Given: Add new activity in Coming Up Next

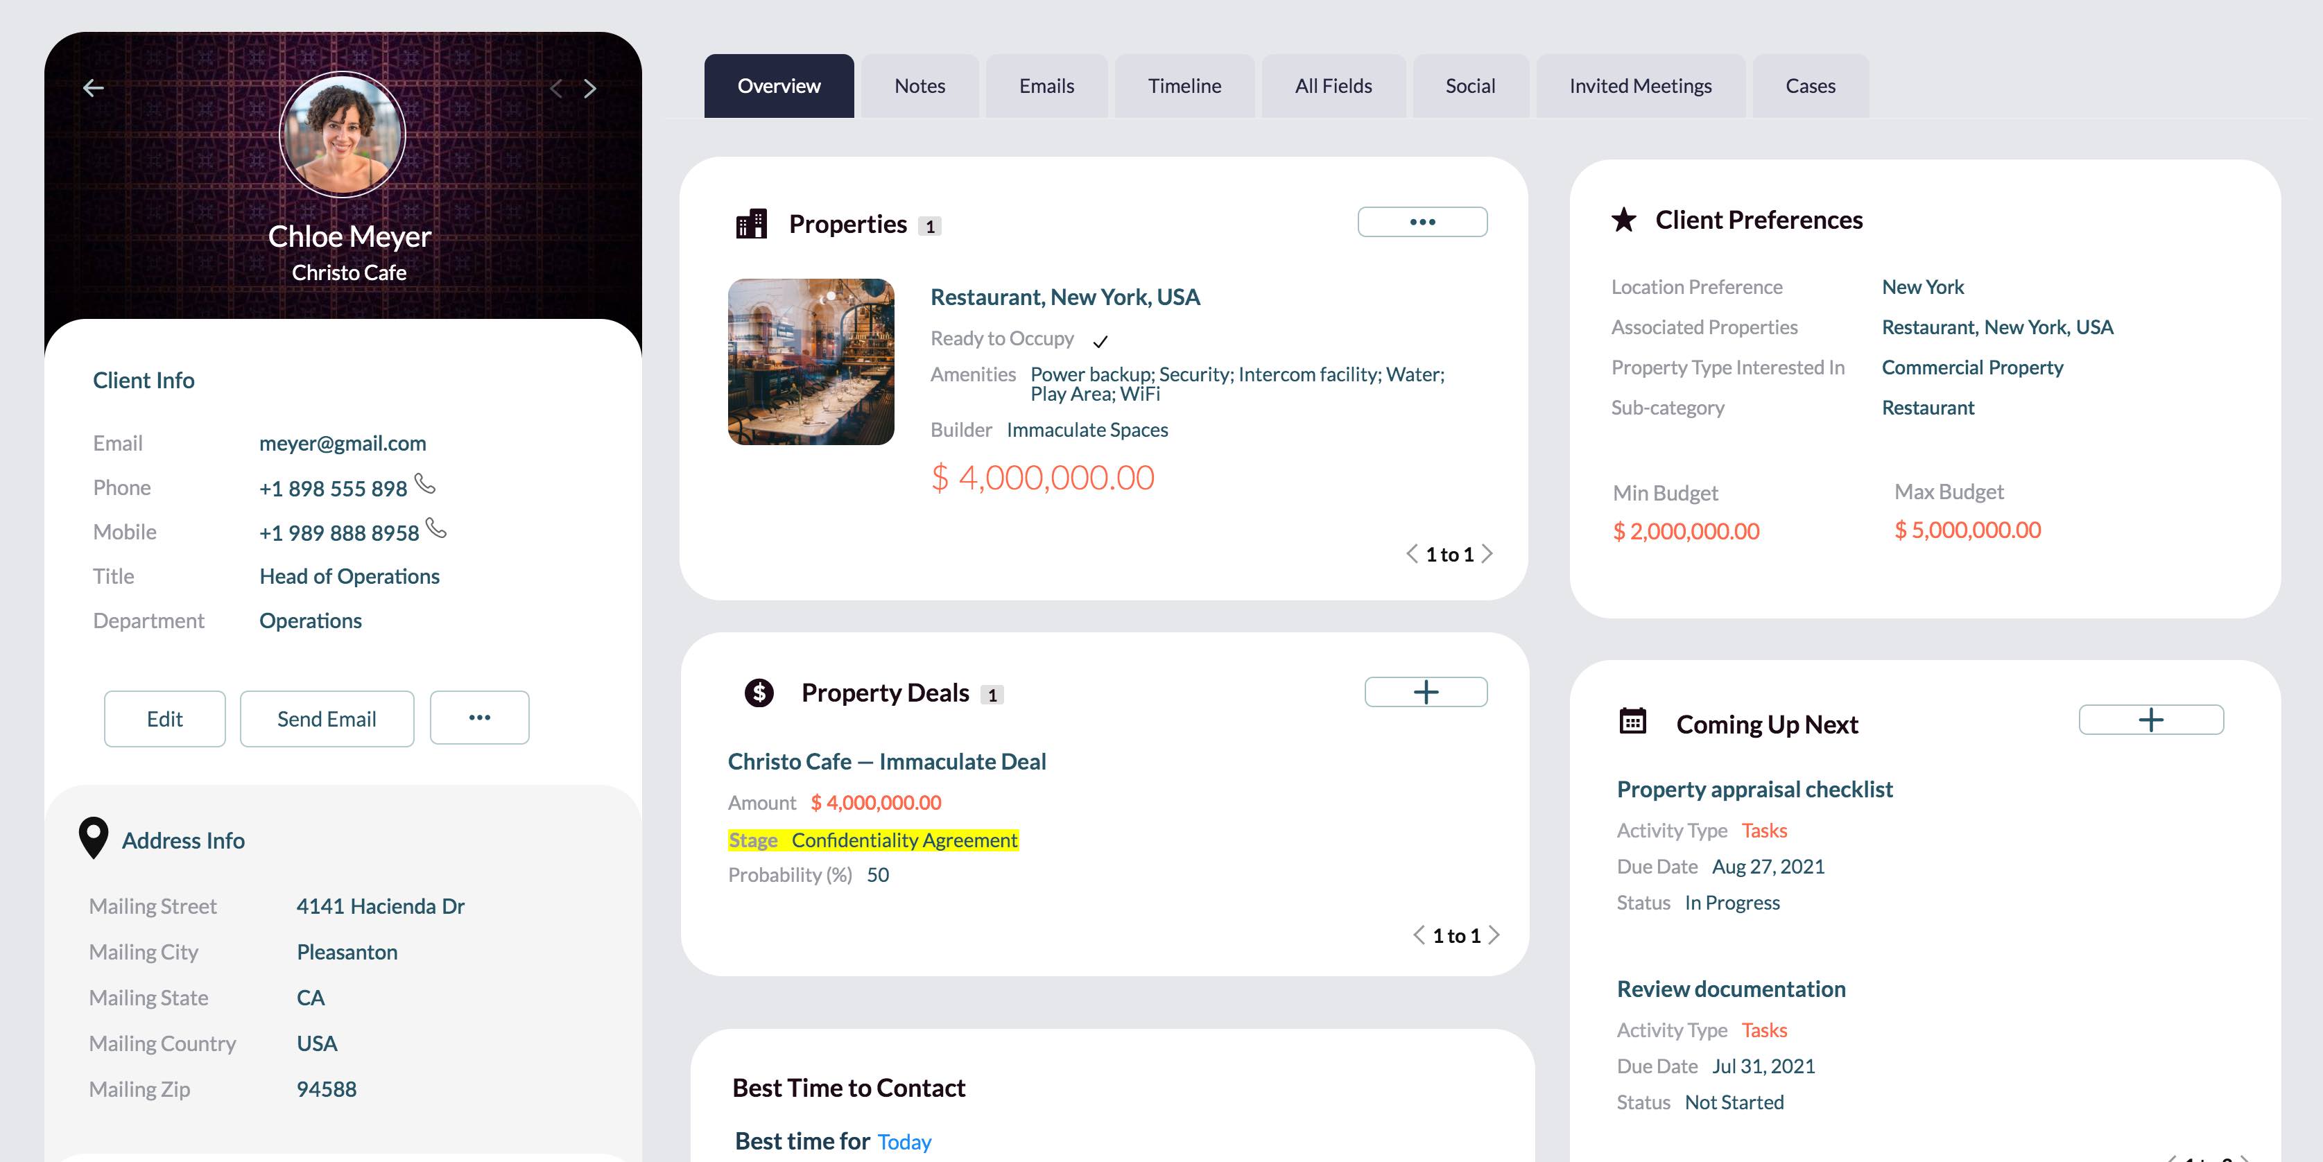Looking at the screenshot, I should tap(2150, 720).
